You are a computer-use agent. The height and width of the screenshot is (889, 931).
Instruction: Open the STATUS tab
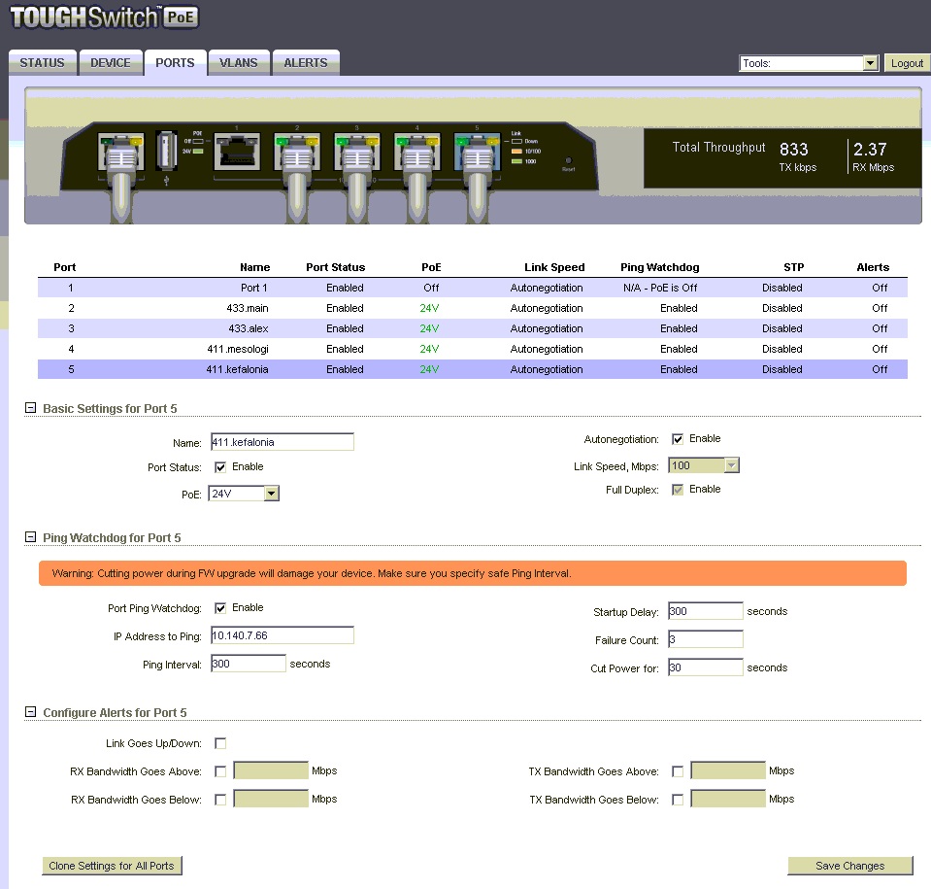pyautogui.click(x=42, y=63)
